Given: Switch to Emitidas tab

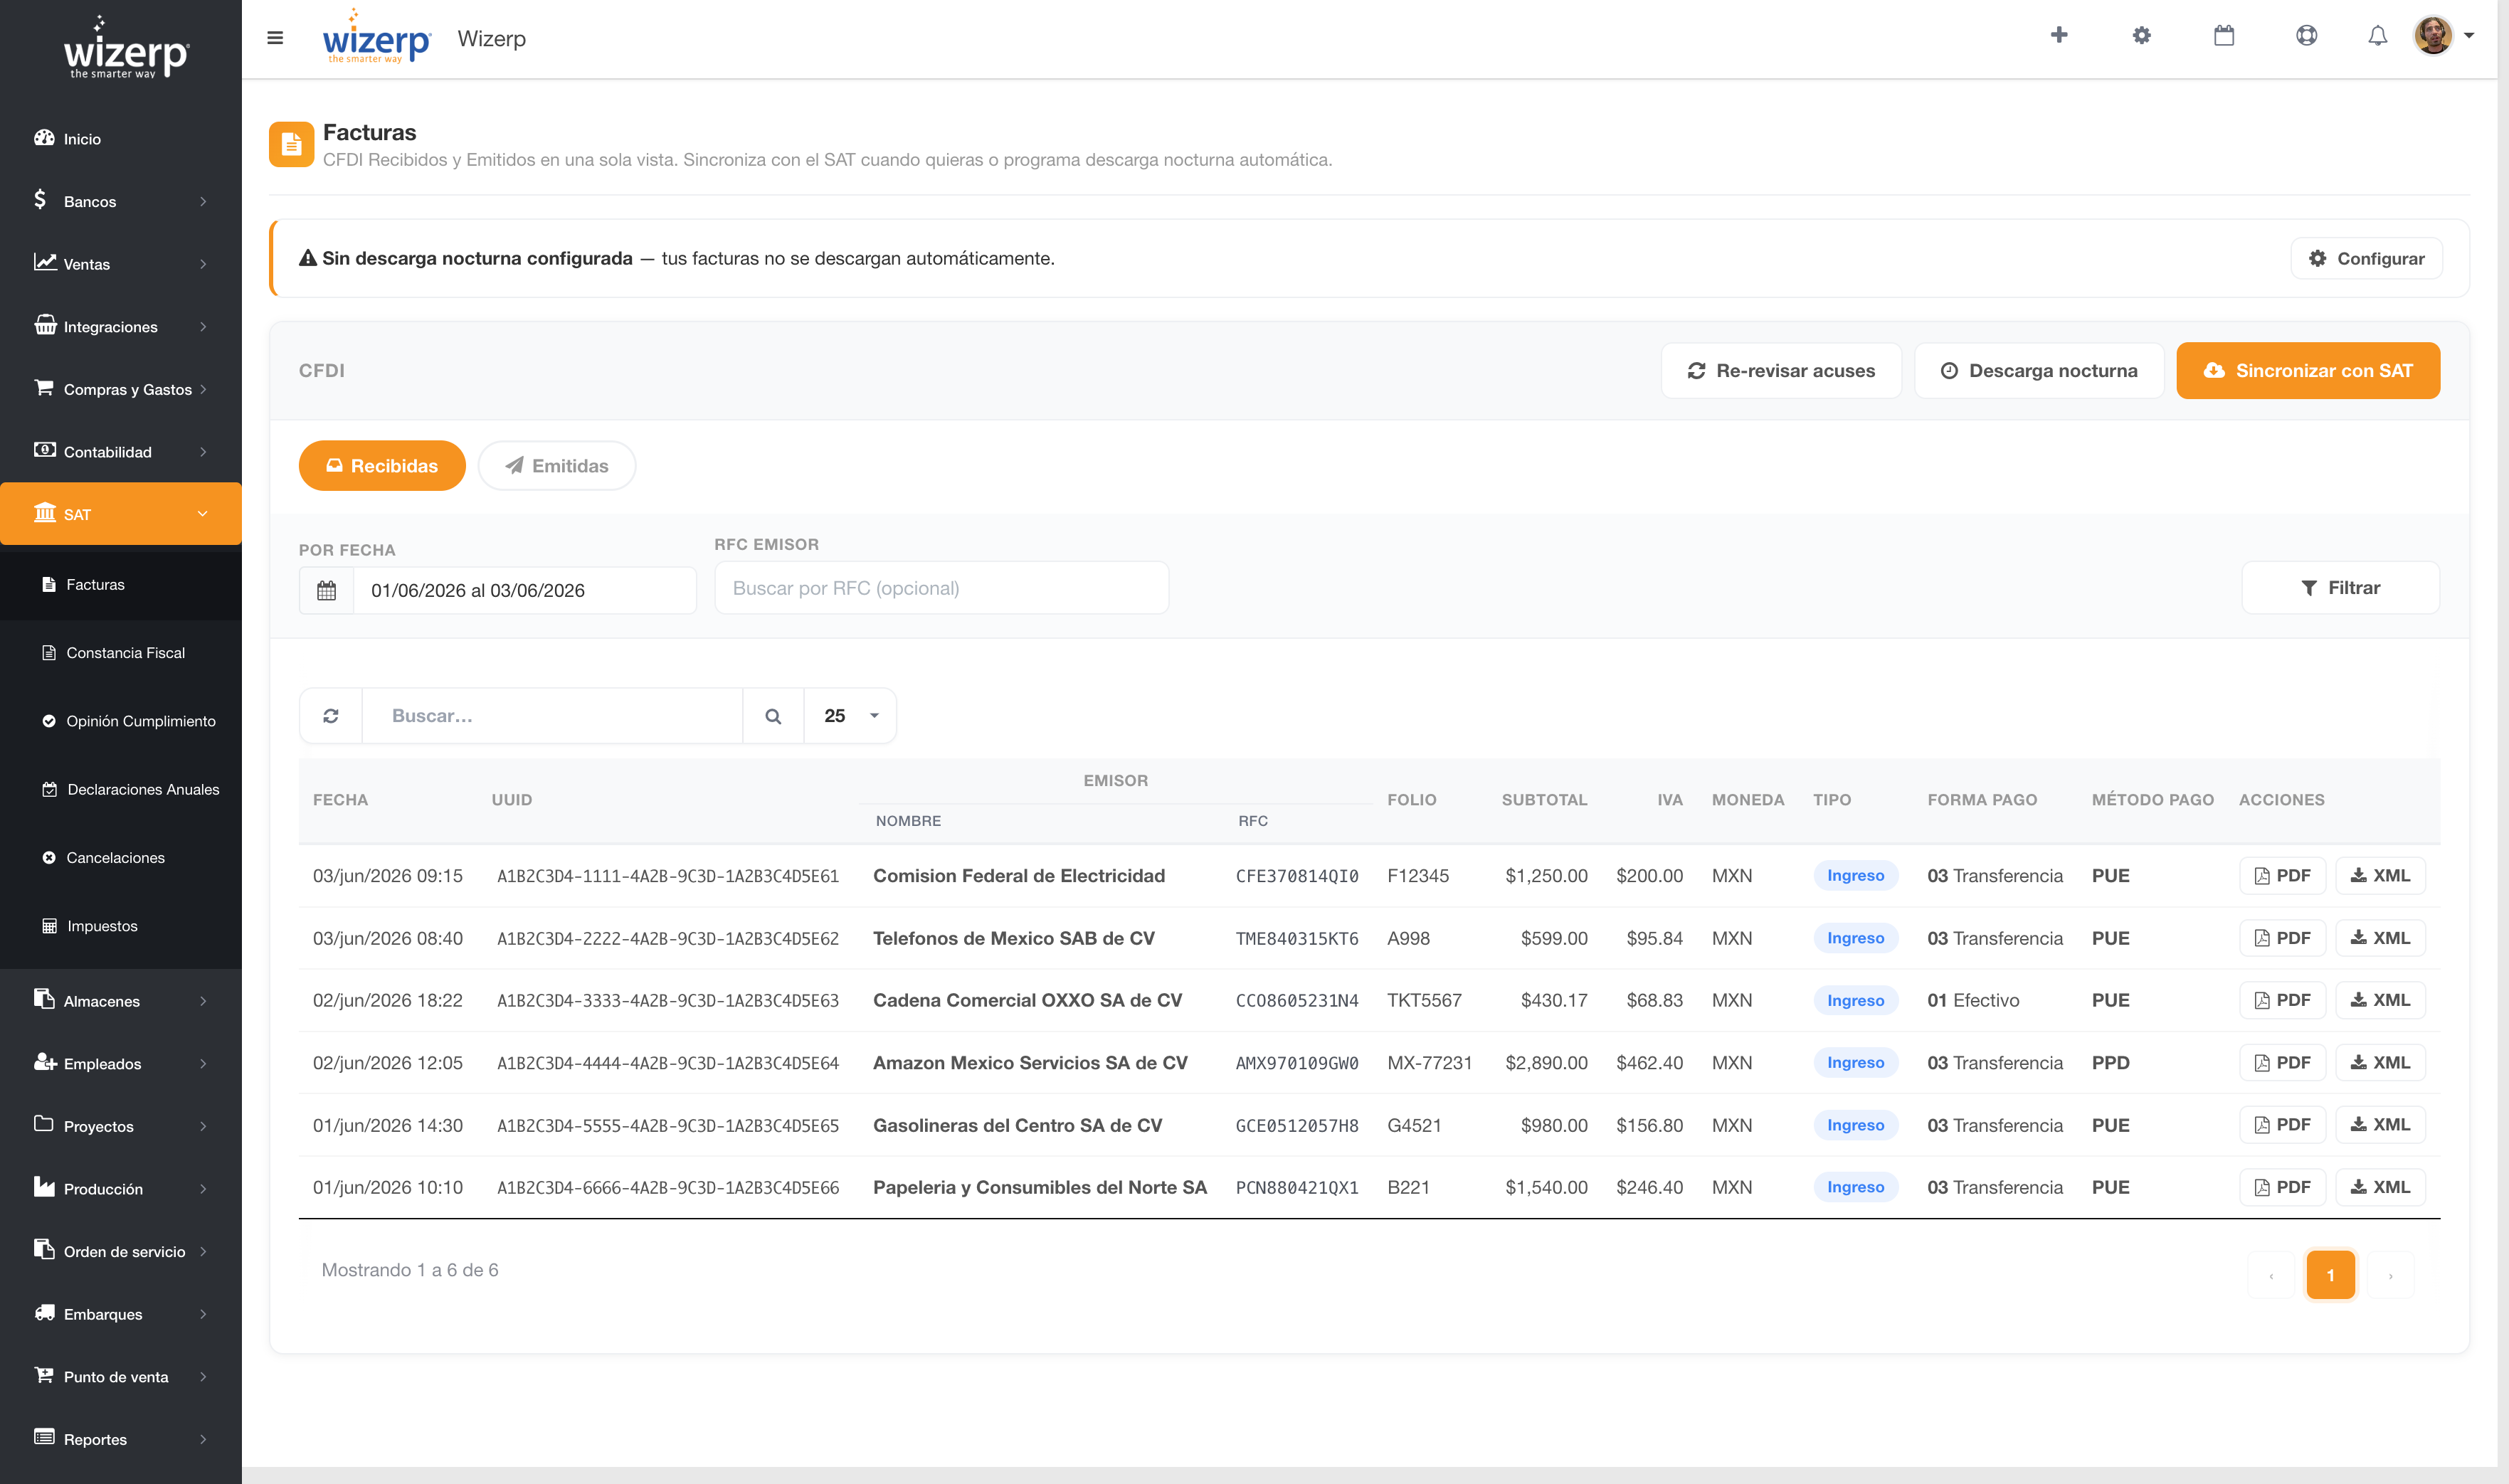Looking at the screenshot, I should [x=557, y=466].
